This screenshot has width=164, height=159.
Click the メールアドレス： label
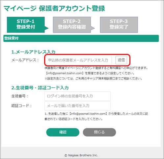pyautogui.click(x=25, y=60)
